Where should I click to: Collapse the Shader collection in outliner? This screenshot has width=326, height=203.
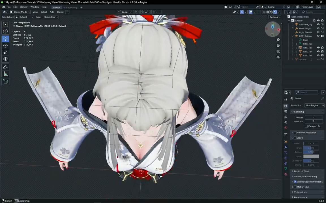tap(289, 21)
